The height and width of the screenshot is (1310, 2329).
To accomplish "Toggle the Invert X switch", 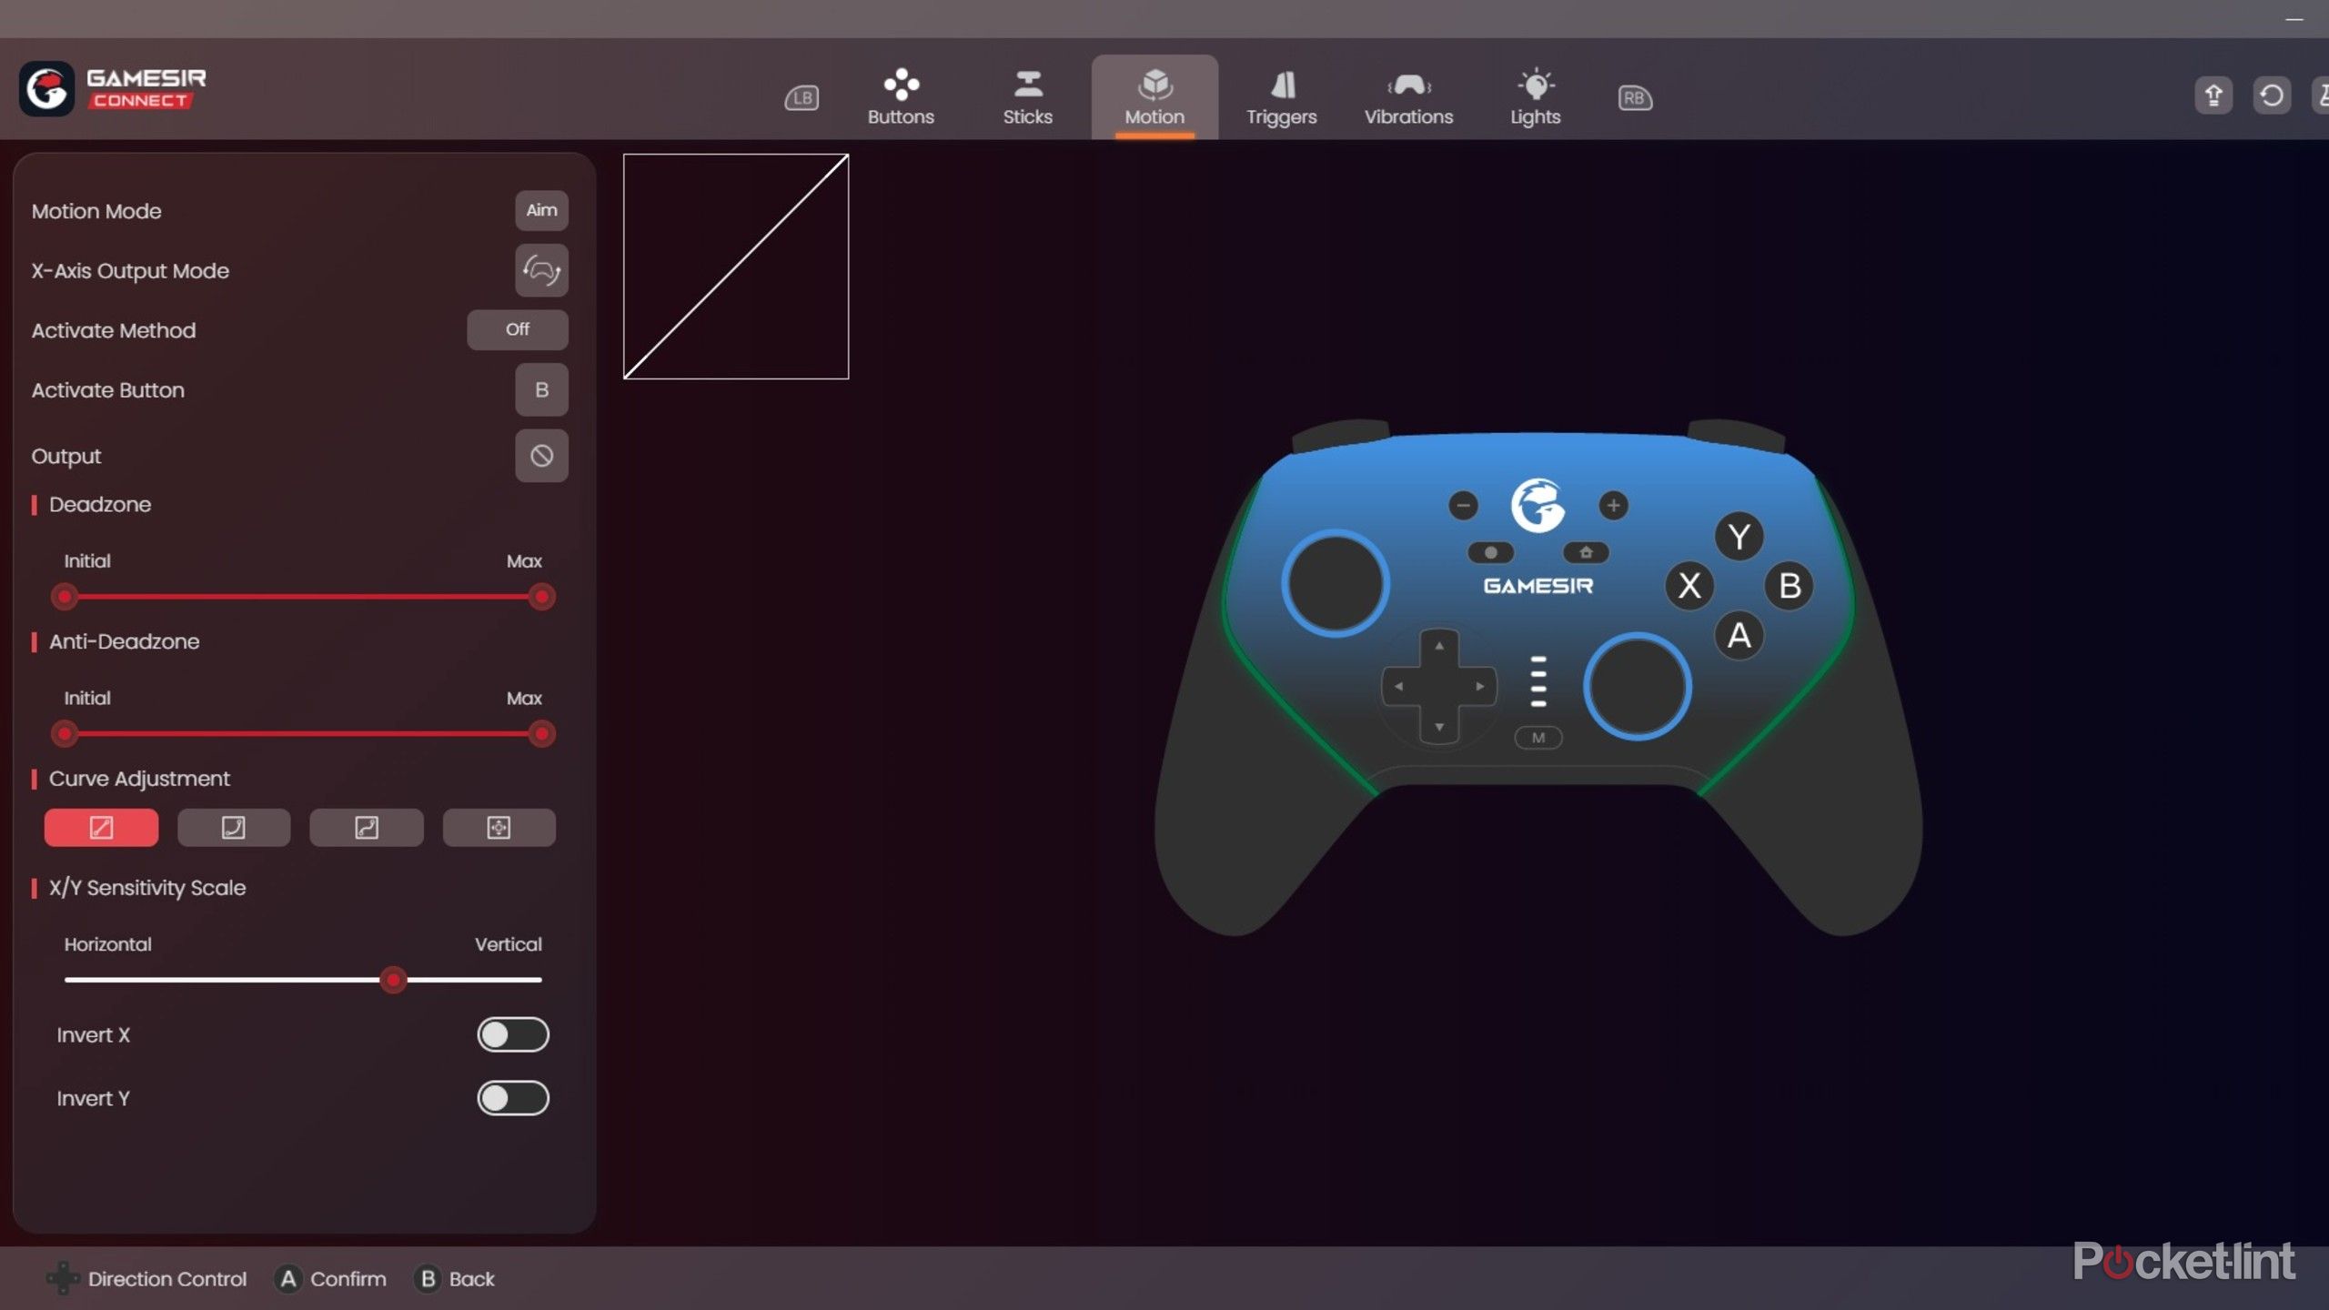I will pos(513,1034).
